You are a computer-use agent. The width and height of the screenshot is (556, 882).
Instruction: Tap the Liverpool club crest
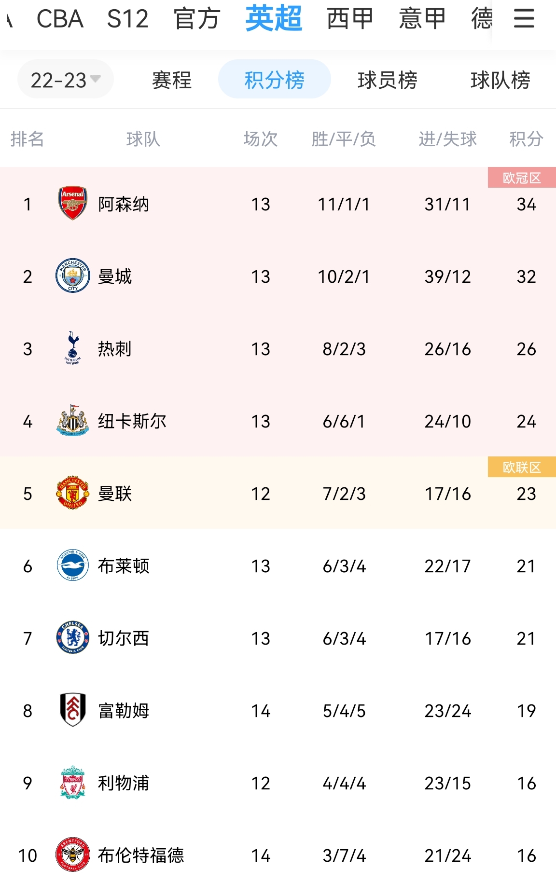tap(73, 782)
